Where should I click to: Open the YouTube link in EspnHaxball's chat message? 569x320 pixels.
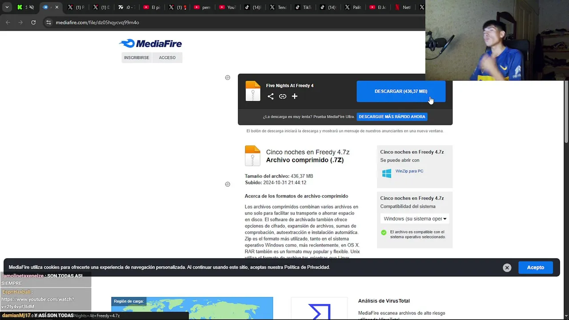37,303
